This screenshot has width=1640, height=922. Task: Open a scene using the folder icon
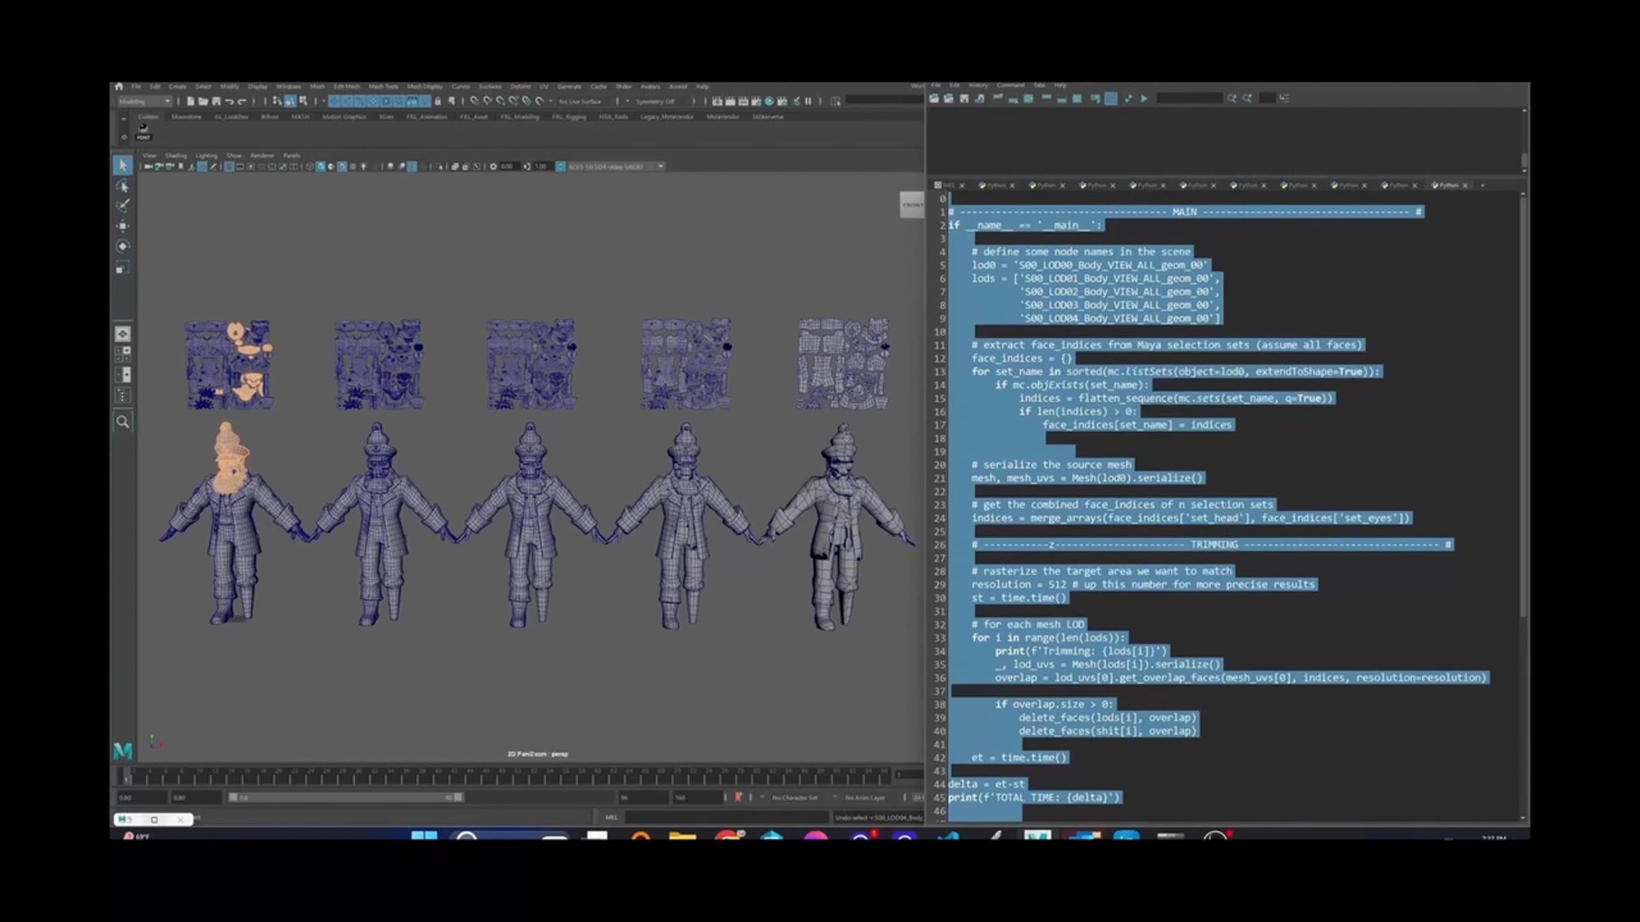[x=203, y=101]
